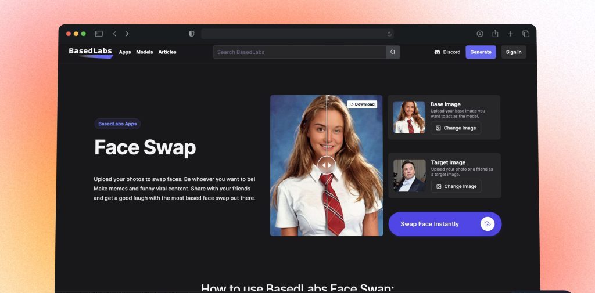This screenshot has width=595, height=293.
Task: Open the Models menu item
Action: pos(145,52)
